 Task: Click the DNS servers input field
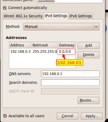click(70, 74)
